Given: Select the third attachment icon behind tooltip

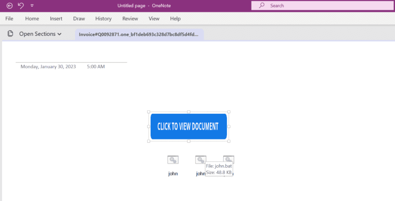Looking at the screenshot, I should (x=228, y=159).
